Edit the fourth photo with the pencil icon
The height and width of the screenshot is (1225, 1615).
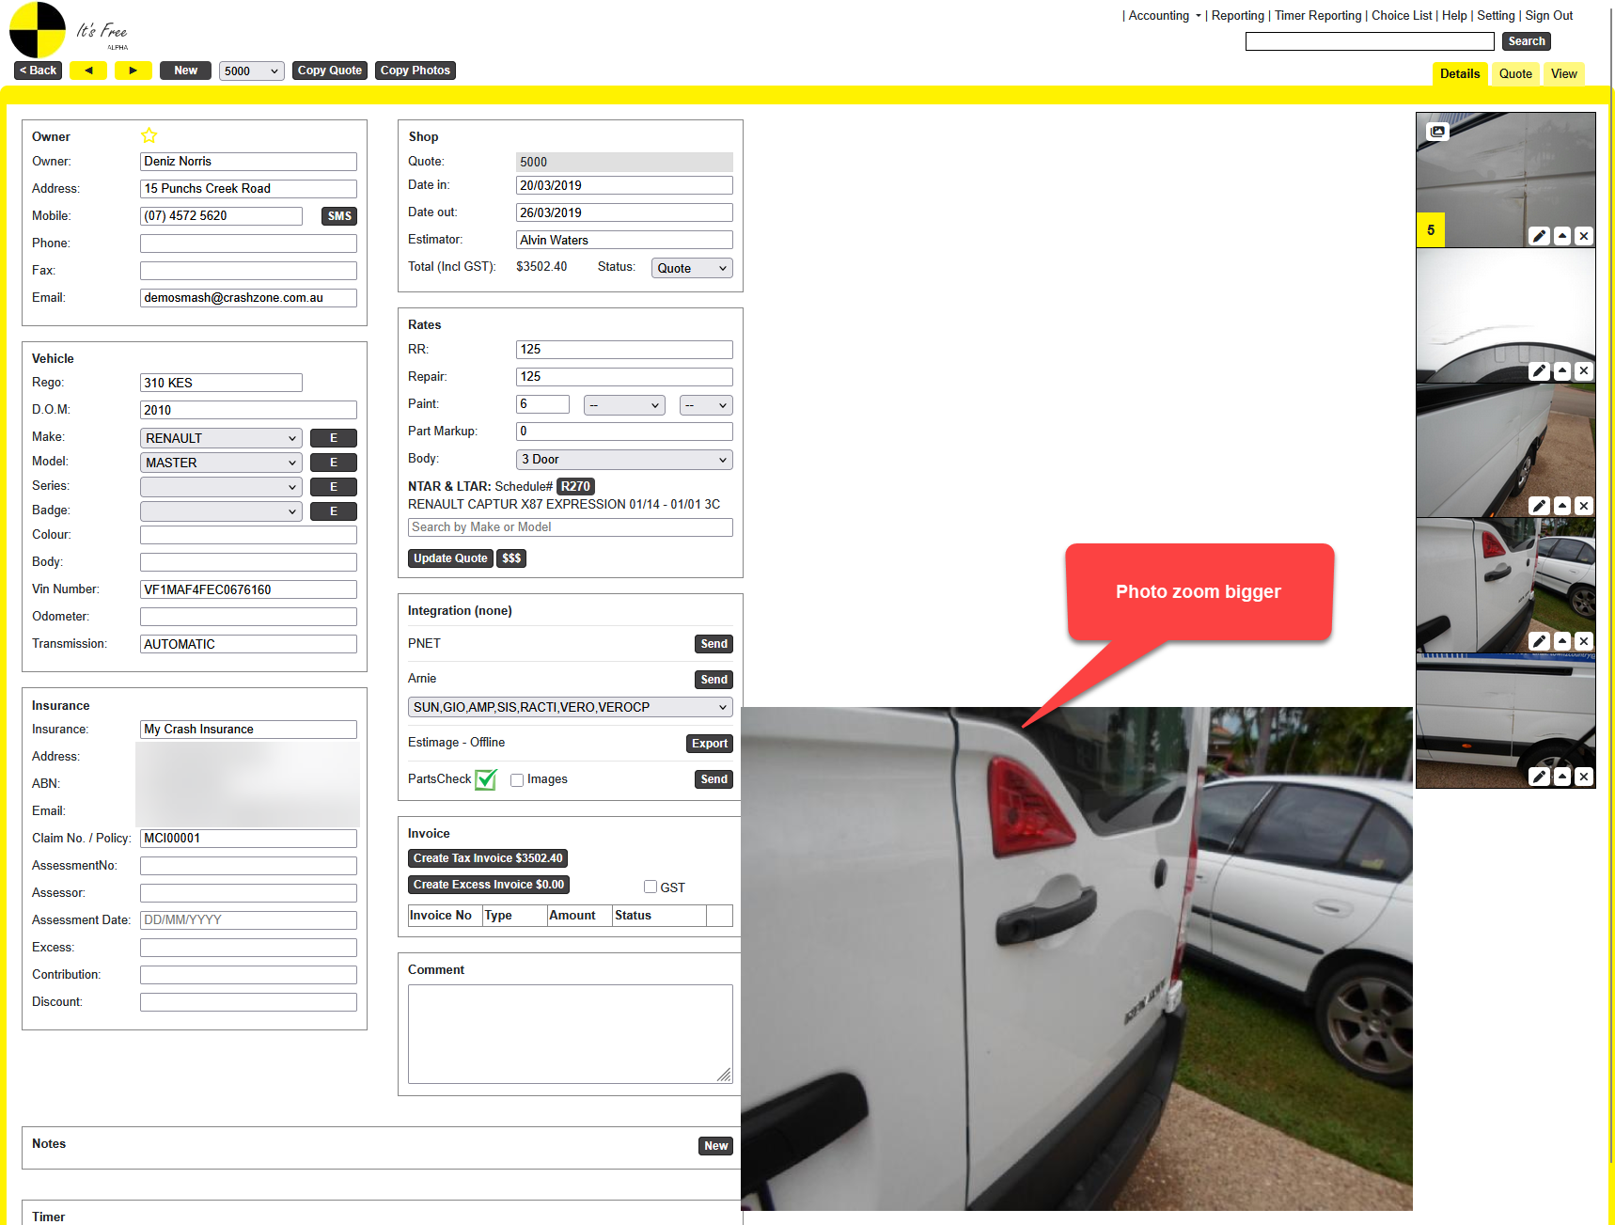pos(1539,641)
